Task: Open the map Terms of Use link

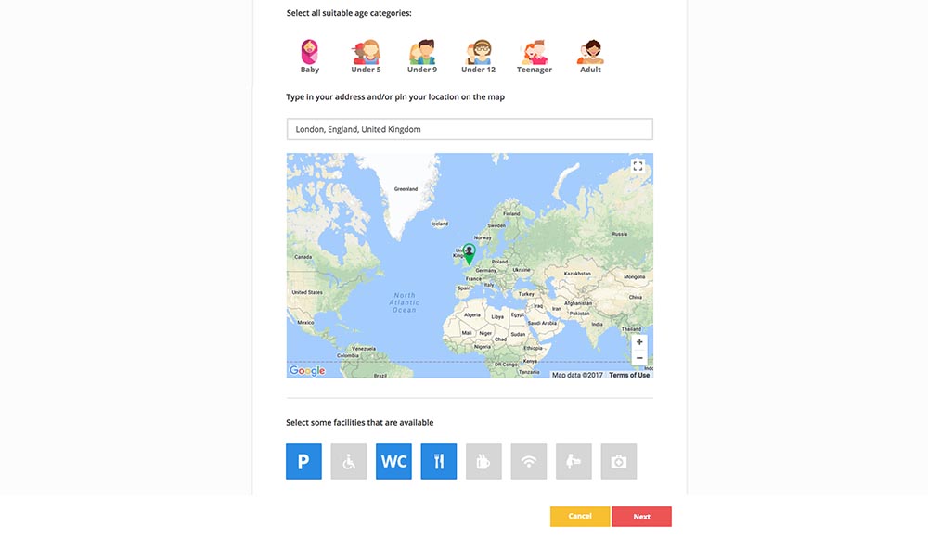Action: [x=629, y=375]
